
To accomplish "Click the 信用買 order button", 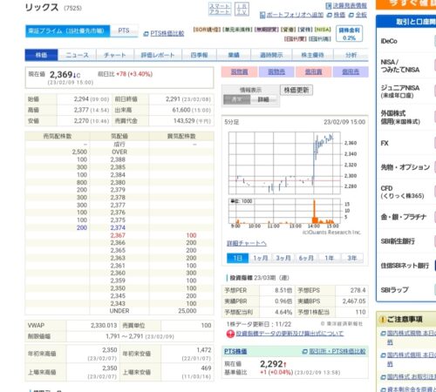I will pyautogui.click(x=314, y=71).
